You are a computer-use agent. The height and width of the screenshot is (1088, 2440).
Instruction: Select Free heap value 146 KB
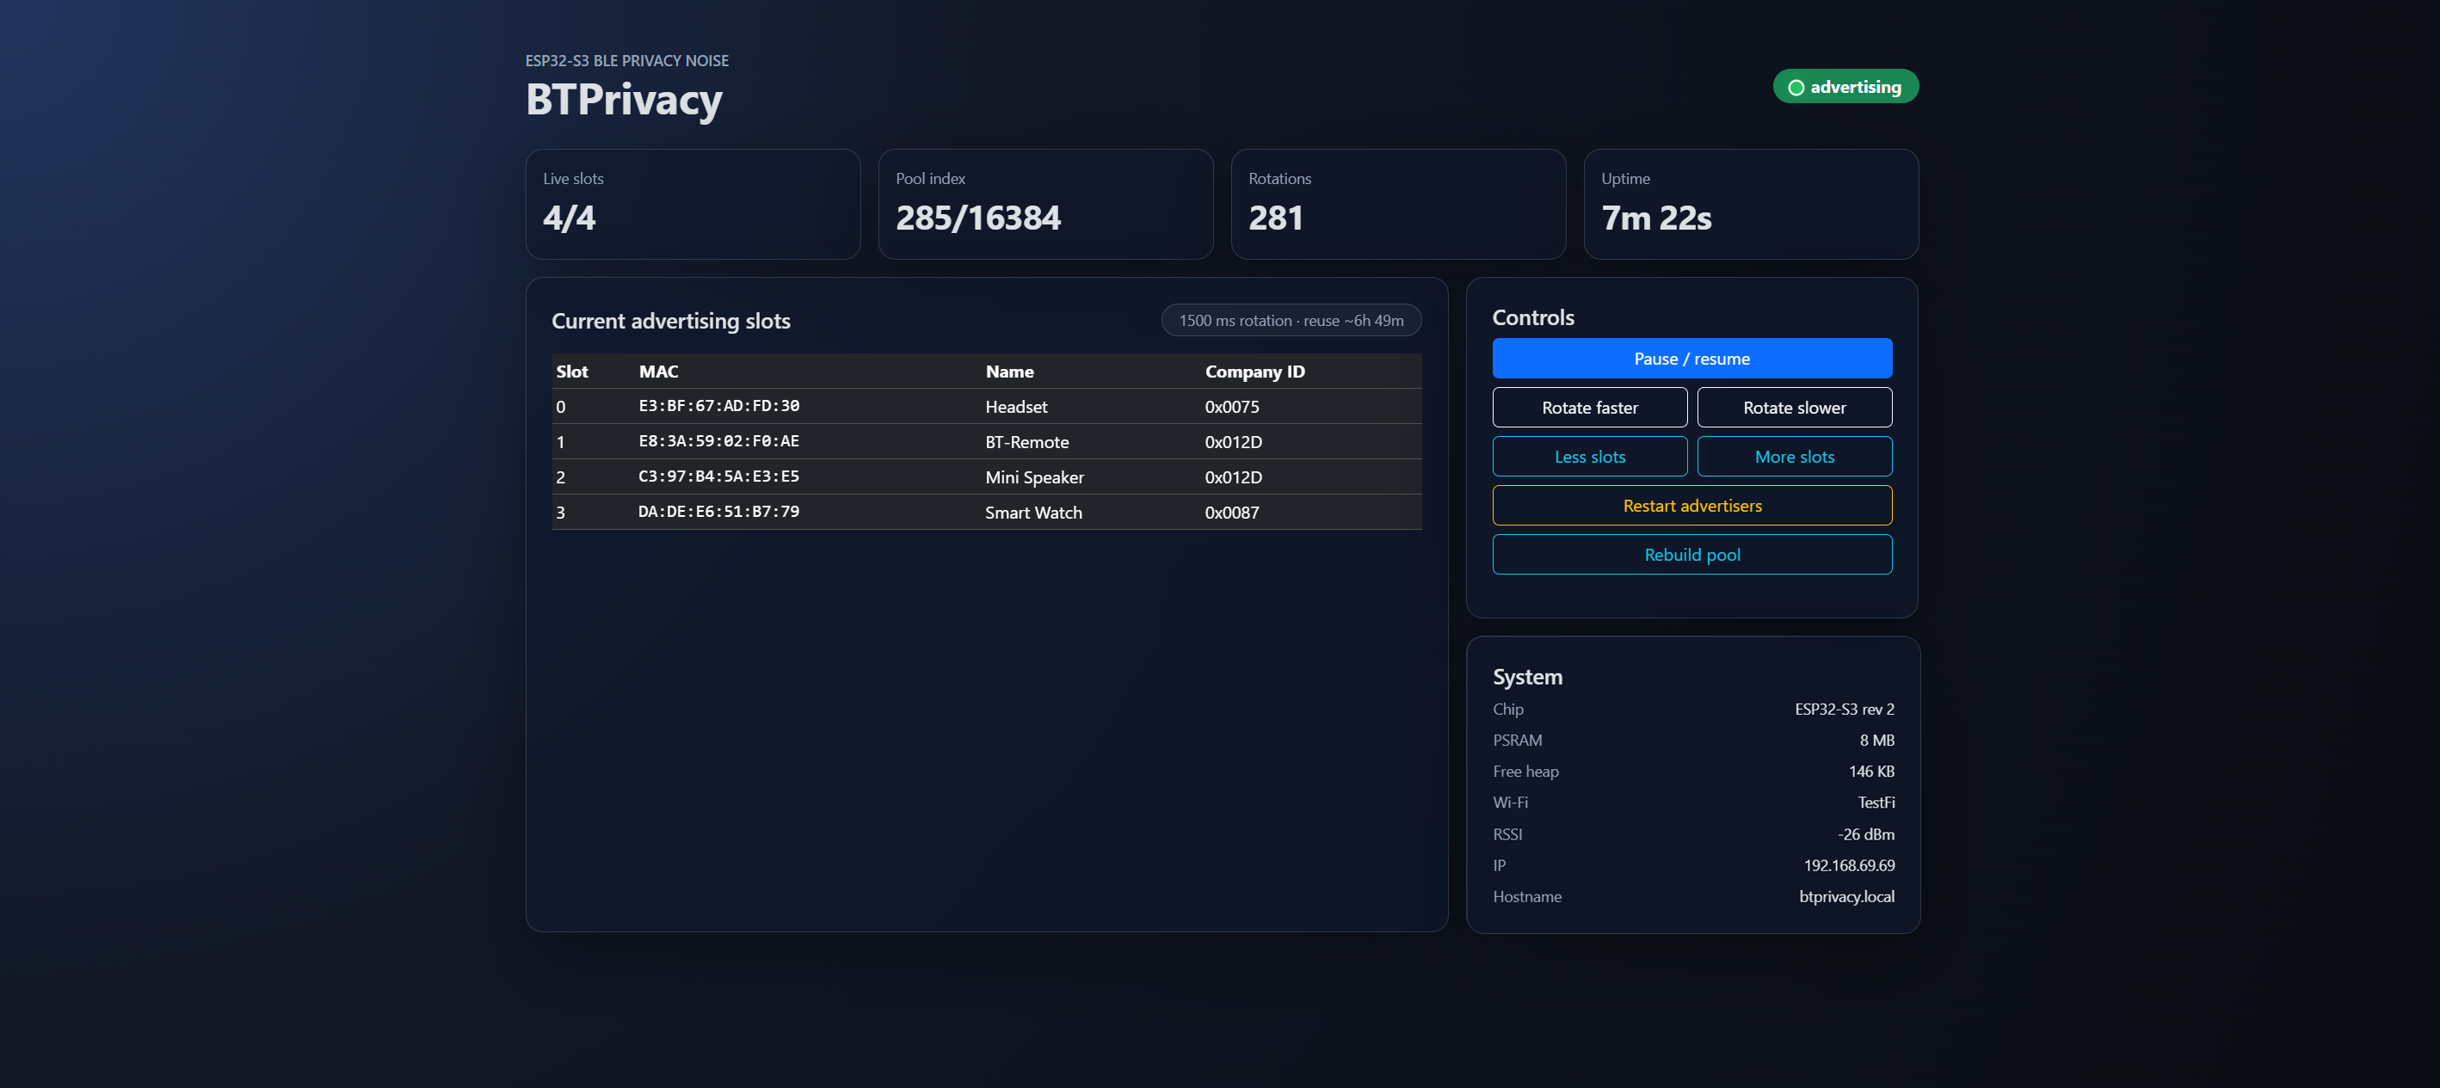point(1870,771)
